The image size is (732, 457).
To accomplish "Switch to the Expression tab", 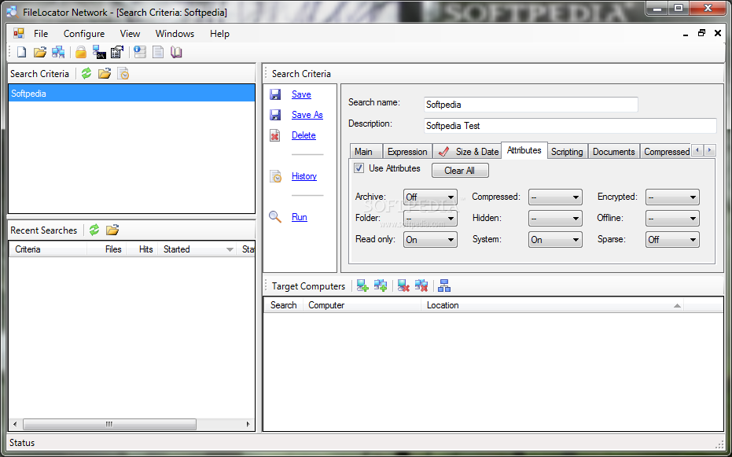I will pos(407,152).
